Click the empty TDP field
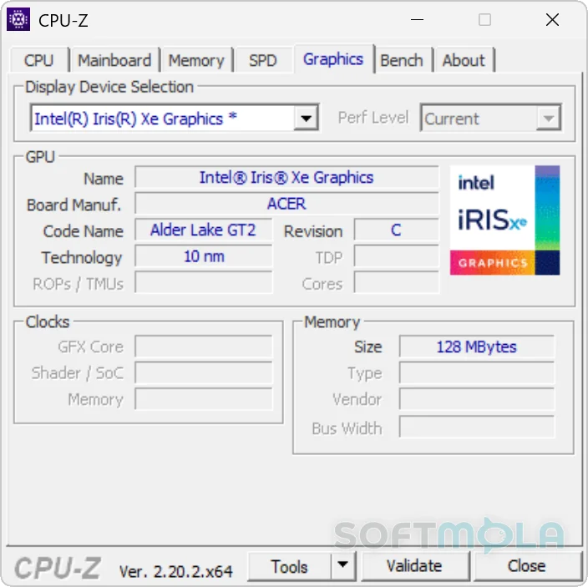This screenshot has width=588, height=587. [x=396, y=256]
